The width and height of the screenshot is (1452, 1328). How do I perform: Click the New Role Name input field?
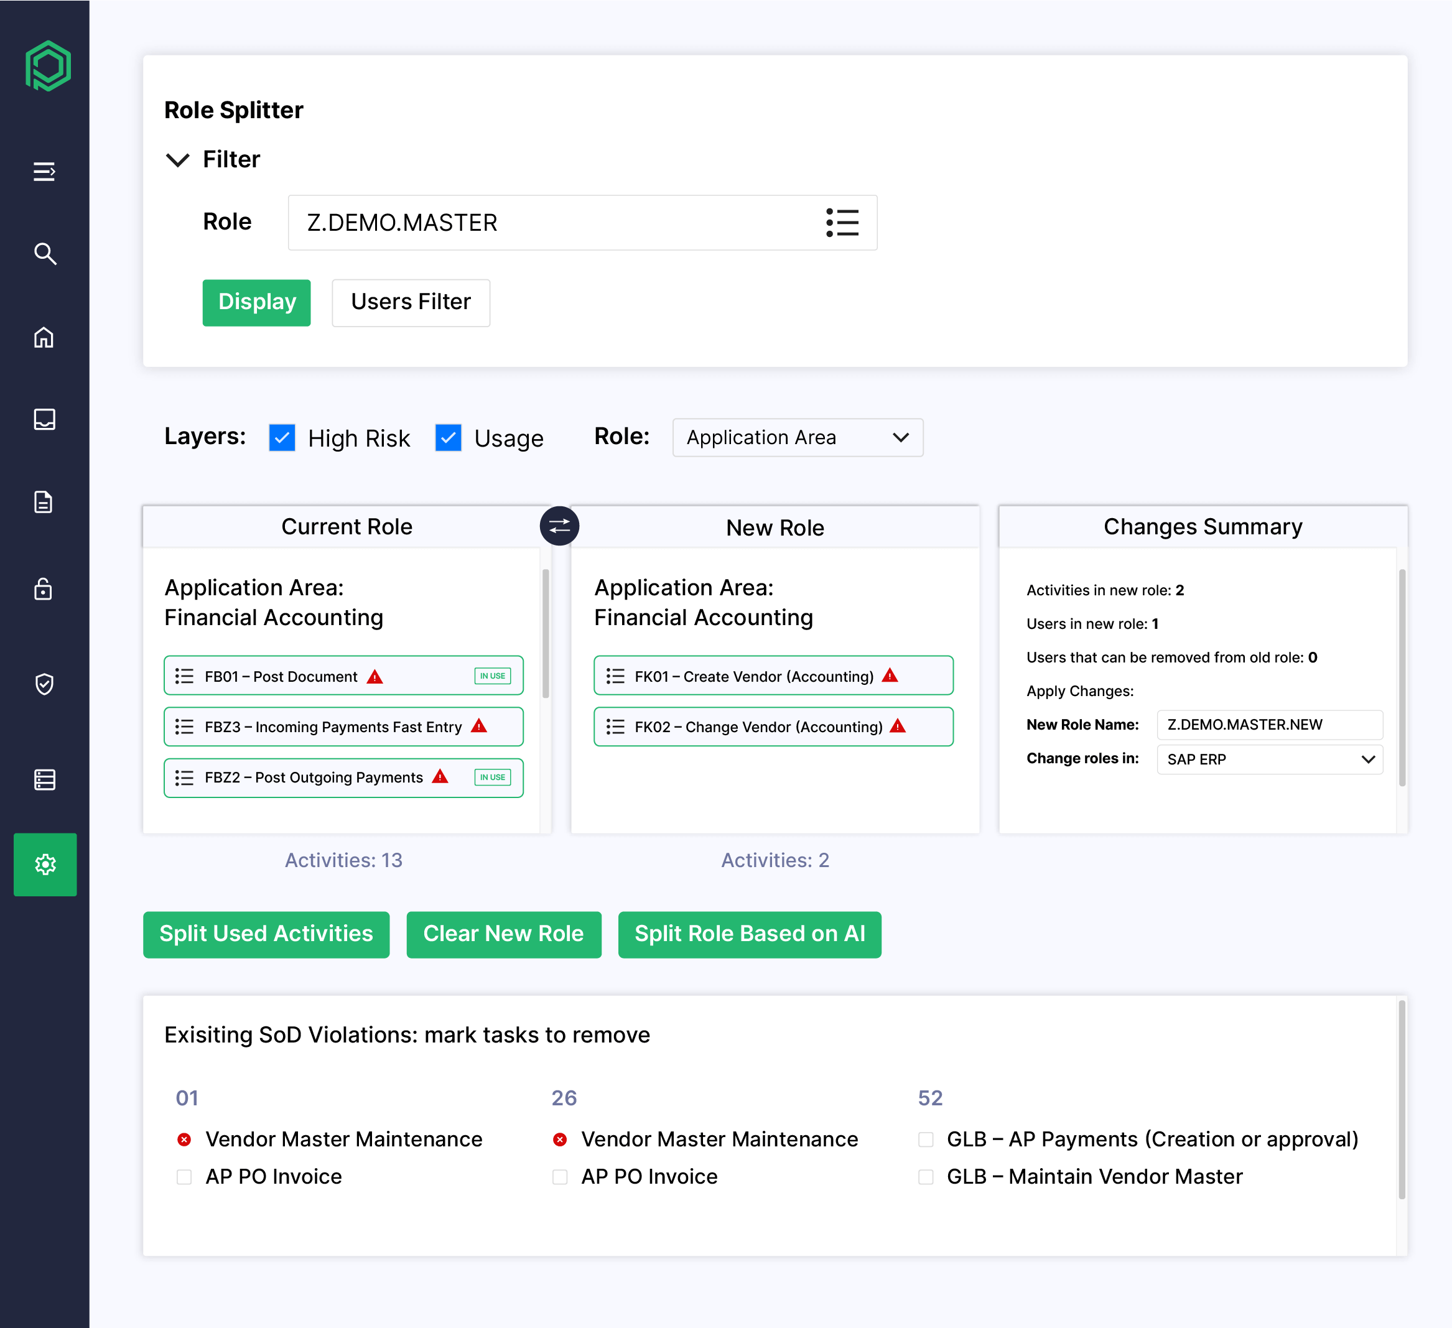(1269, 725)
